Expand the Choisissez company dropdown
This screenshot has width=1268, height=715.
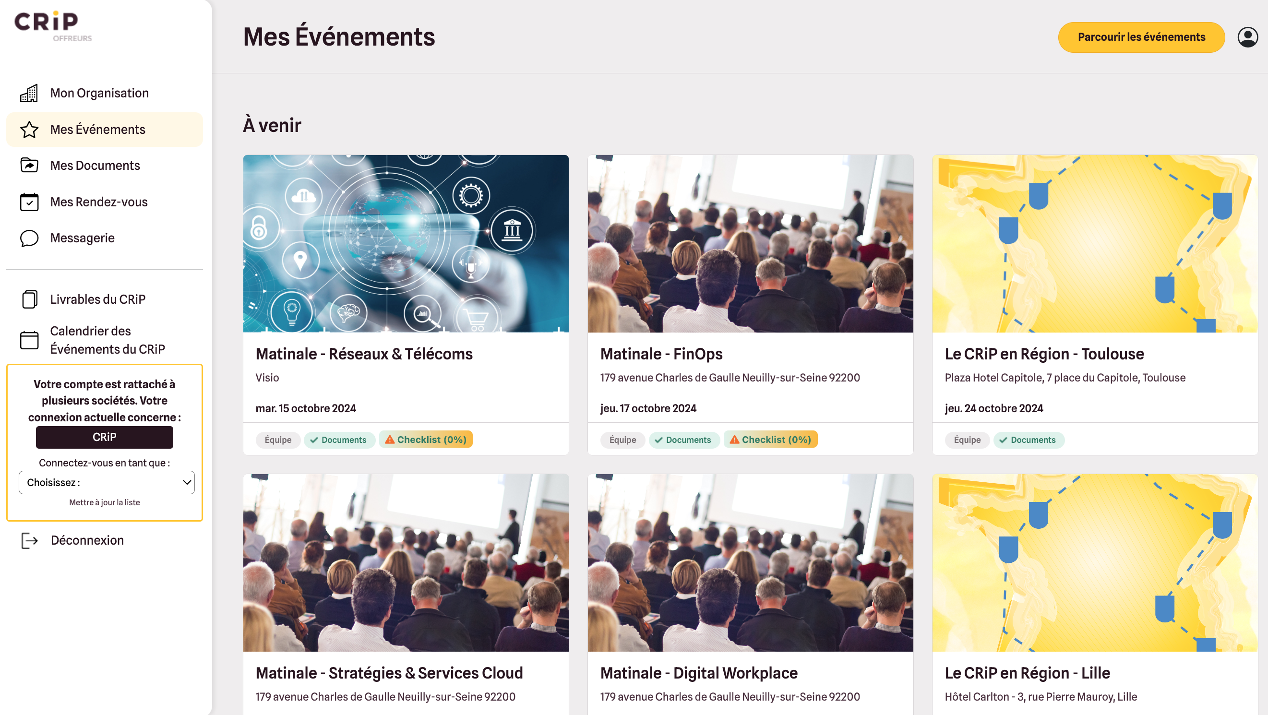coord(107,482)
